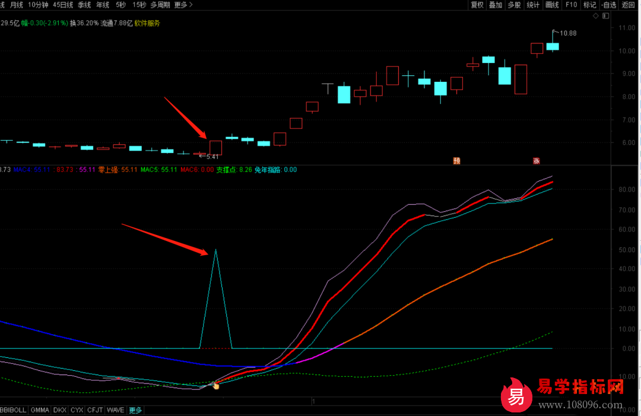Viewport: 641px width, 416px height.
Task: Toggle the side panel layout icon
Action: coord(606,16)
